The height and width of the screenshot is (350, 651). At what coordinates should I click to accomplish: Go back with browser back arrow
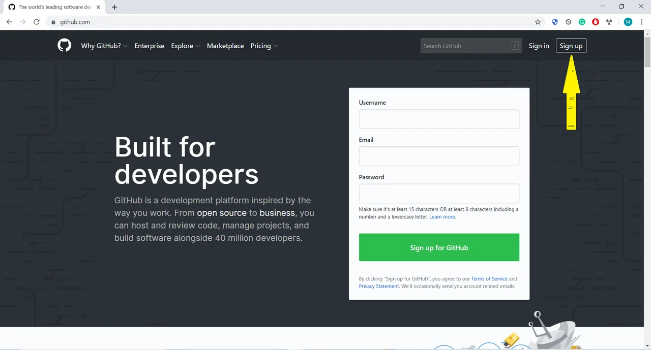click(9, 22)
